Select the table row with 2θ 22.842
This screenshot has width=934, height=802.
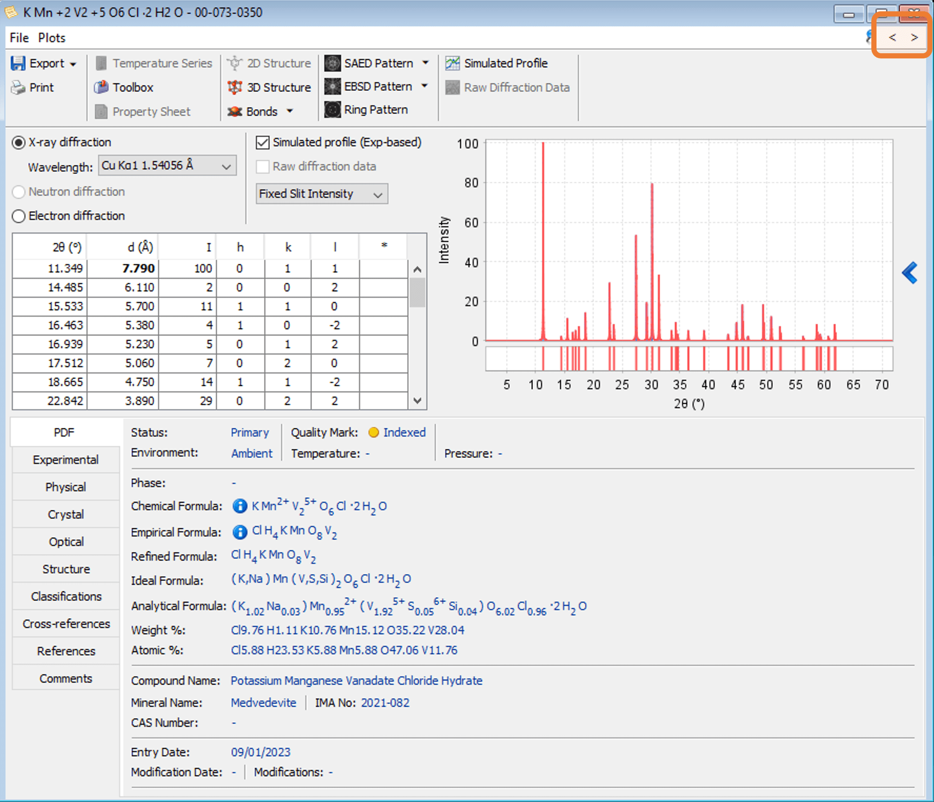pos(210,401)
